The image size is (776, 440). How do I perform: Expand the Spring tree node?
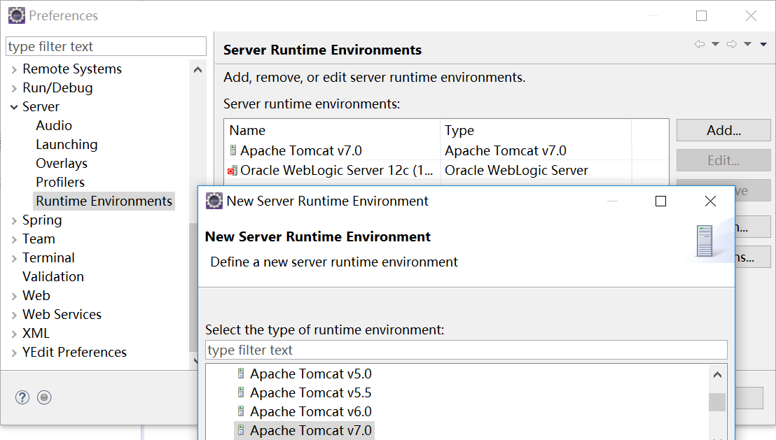[14, 221]
